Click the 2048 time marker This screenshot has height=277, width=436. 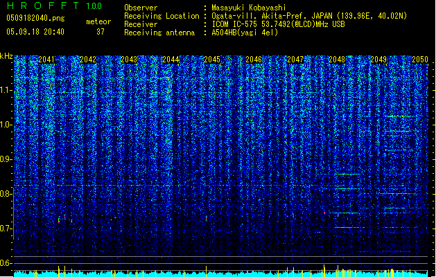337,60
